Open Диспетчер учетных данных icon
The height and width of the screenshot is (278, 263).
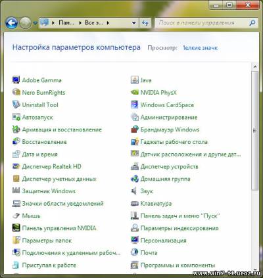point(16,179)
